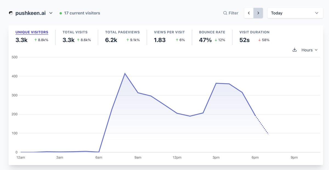Click the 3.3k unique visitors value

pyautogui.click(x=22, y=40)
